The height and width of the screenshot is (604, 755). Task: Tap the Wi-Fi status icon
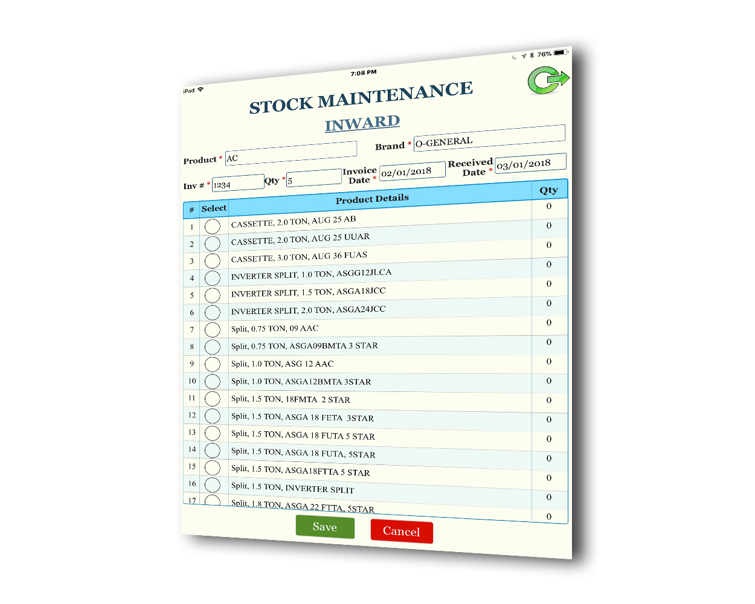(x=201, y=89)
